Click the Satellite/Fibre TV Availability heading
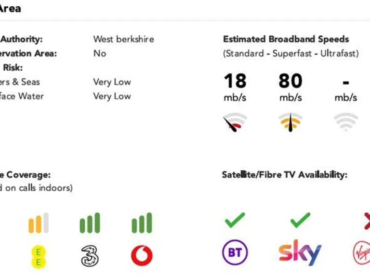370x278 pixels. click(285, 175)
